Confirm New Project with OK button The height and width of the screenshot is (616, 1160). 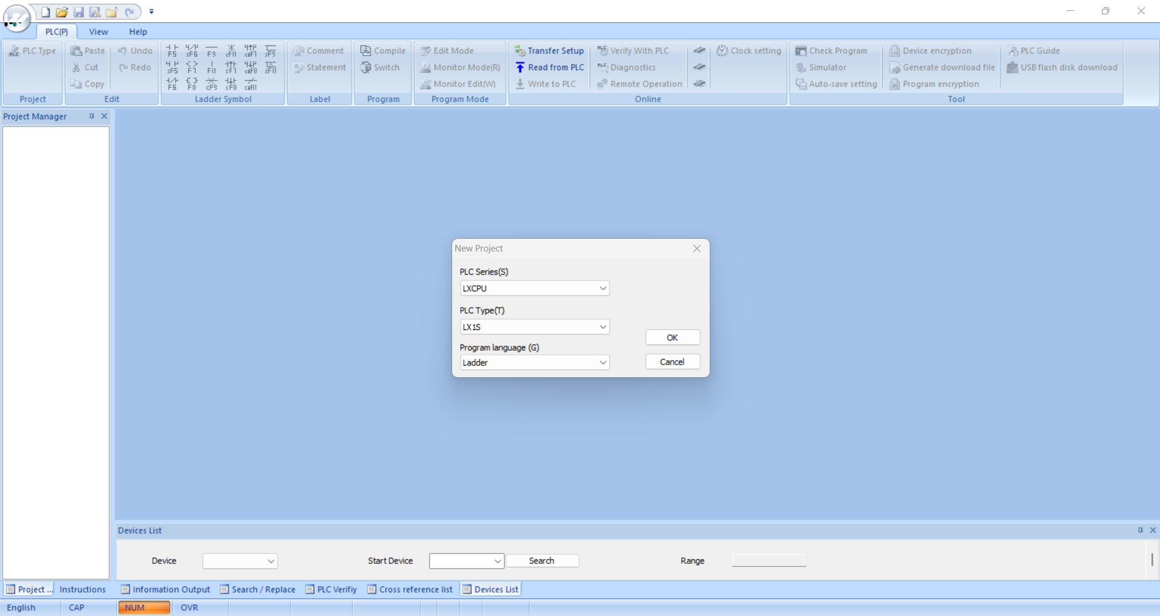pyautogui.click(x=672, y=338)
